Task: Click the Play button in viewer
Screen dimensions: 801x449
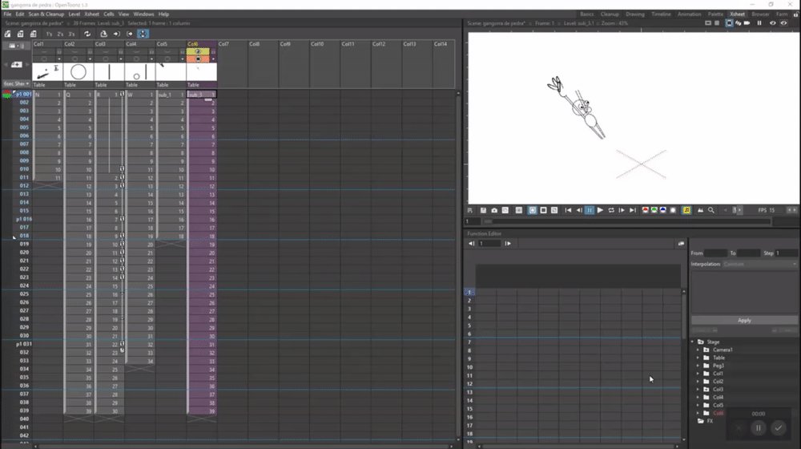Action: click(x=600, y=210)
